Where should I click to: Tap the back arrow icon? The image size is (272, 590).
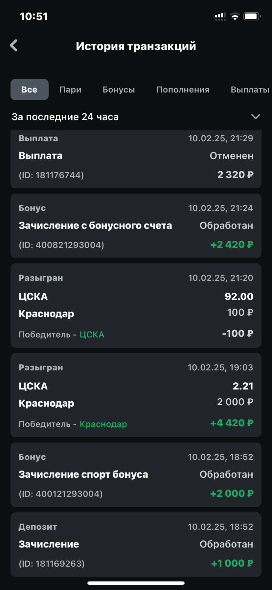pos(14,46)
